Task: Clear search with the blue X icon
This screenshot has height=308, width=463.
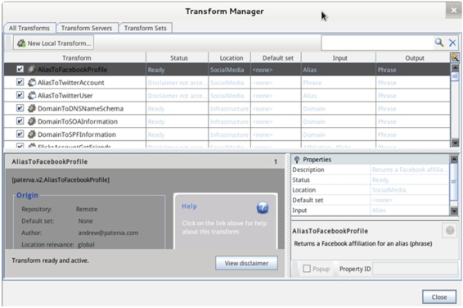Action: tap(452, 43)
